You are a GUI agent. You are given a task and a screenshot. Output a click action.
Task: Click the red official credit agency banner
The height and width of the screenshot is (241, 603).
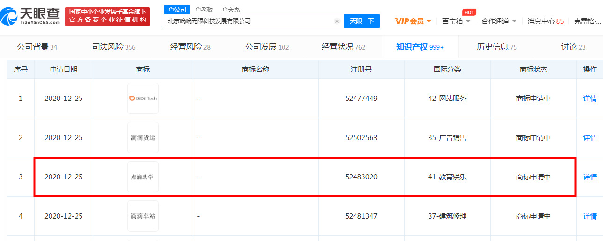(x=108, y=16)
